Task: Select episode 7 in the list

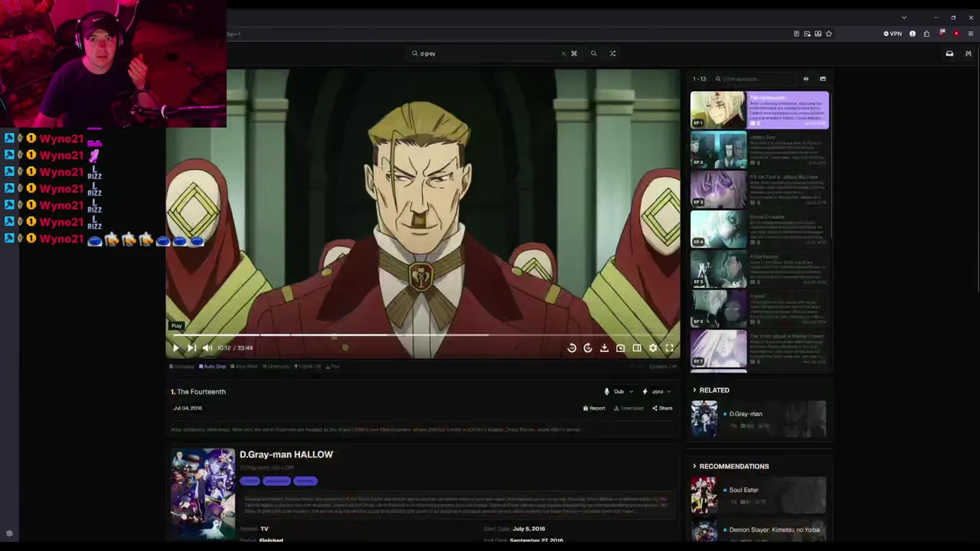Action: click(759, 349)
